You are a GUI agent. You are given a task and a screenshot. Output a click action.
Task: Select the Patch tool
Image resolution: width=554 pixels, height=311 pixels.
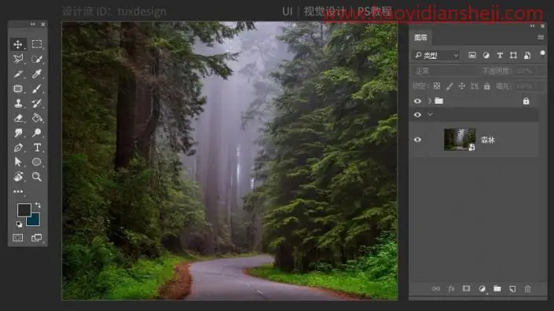[x=18, y=89]
